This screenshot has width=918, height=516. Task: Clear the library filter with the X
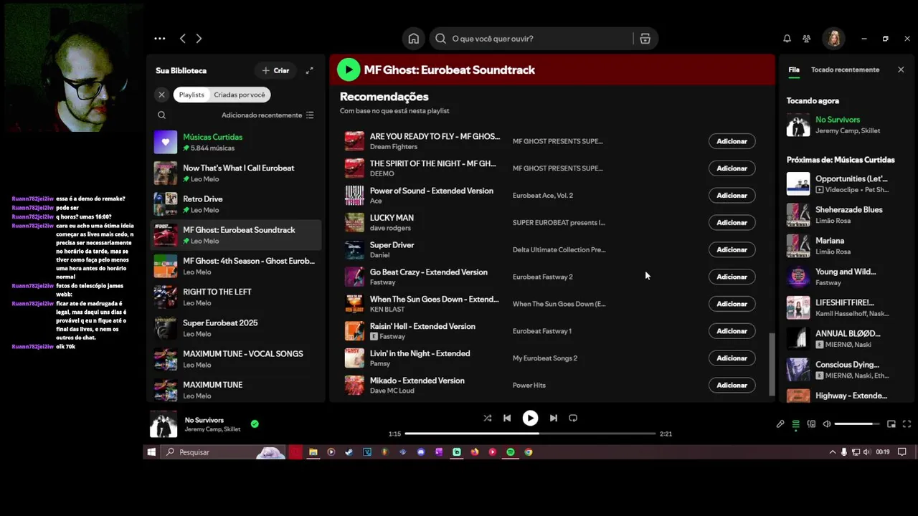tap(161, 95)
